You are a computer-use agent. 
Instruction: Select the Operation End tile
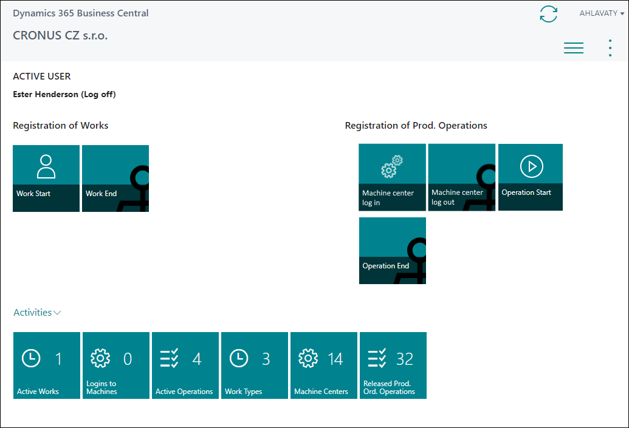[392, 250]
